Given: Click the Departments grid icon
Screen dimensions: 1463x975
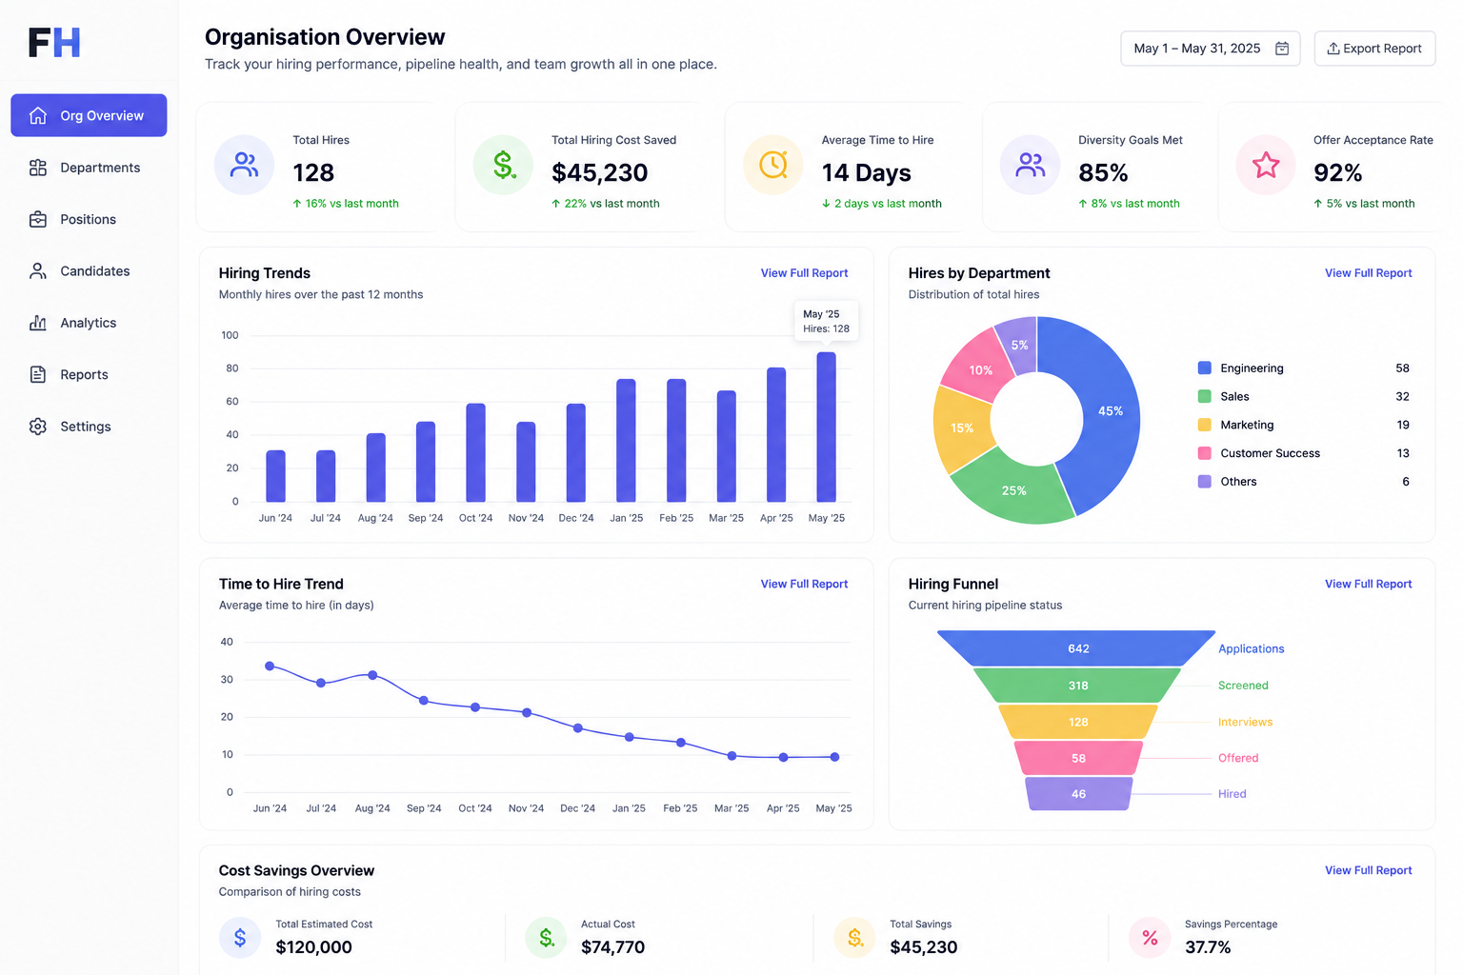Looking at the screenshot, I should click(x=38, y=168).
